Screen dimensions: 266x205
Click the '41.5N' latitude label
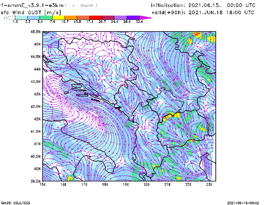(x=36, y=131)
